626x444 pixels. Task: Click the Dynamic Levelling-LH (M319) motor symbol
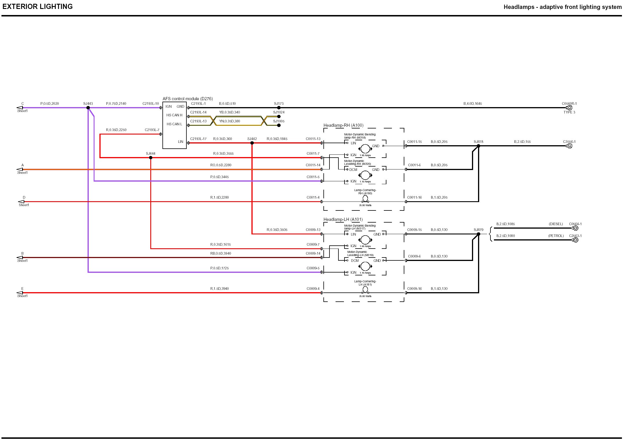[365, 266]
